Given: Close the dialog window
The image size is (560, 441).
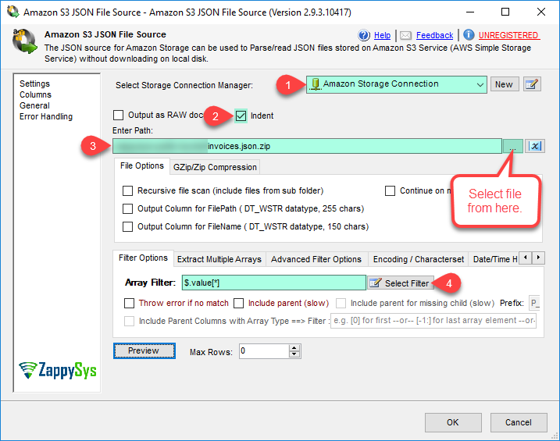Looking at the screenshot, I should click(x=541, y=12).
